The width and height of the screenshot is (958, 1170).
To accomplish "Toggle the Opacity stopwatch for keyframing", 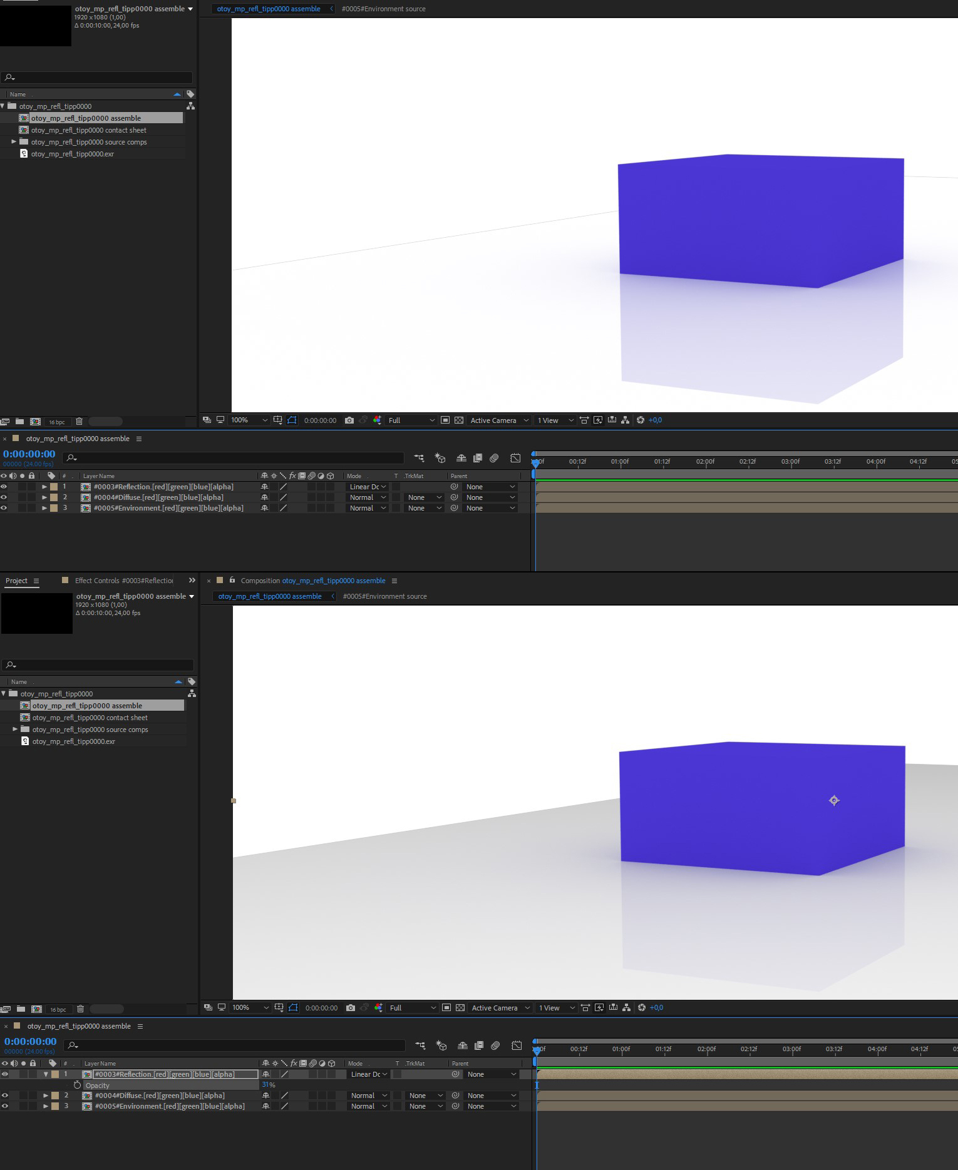I will (x=77, y=1085).
